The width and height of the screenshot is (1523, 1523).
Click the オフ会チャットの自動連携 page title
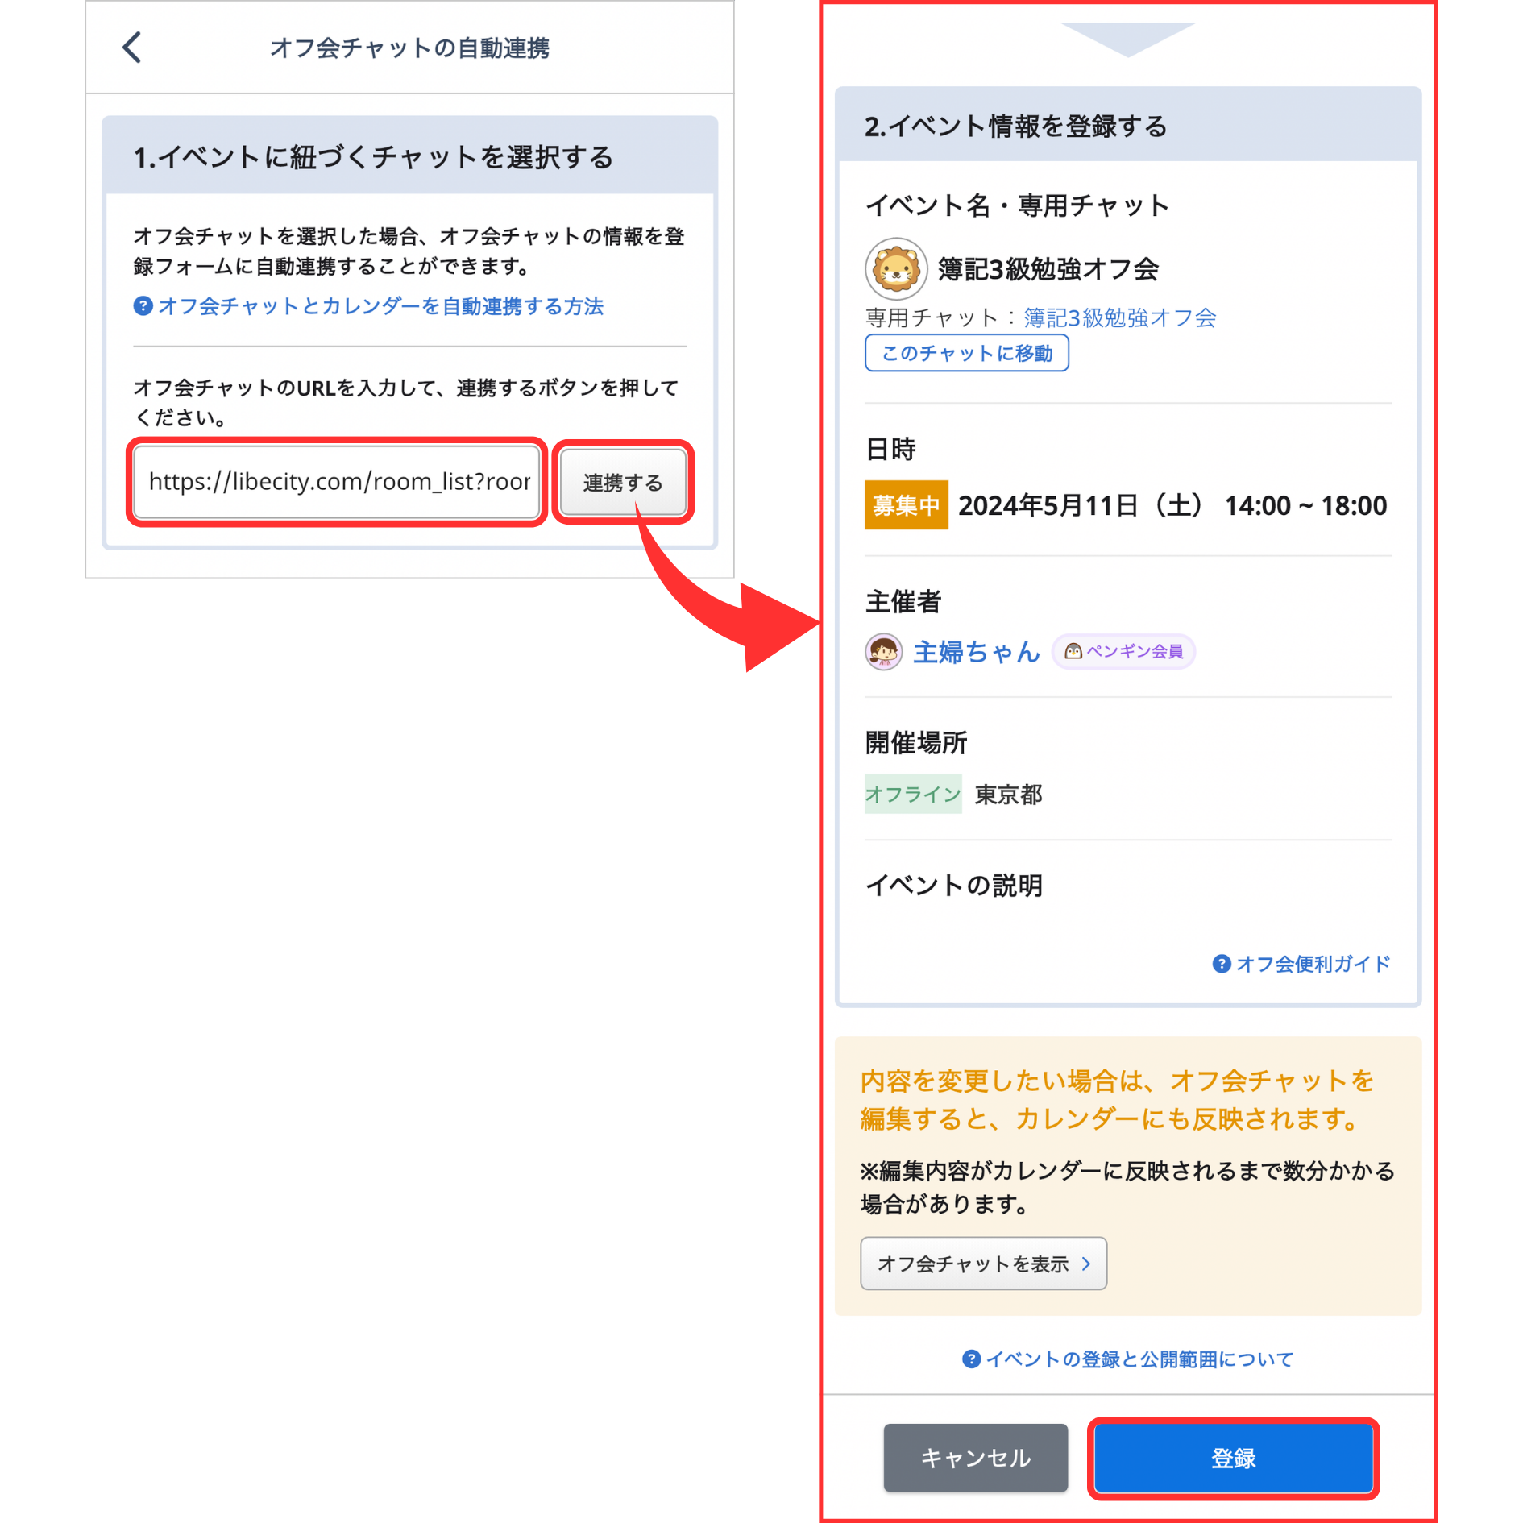(x=409, y=48)
